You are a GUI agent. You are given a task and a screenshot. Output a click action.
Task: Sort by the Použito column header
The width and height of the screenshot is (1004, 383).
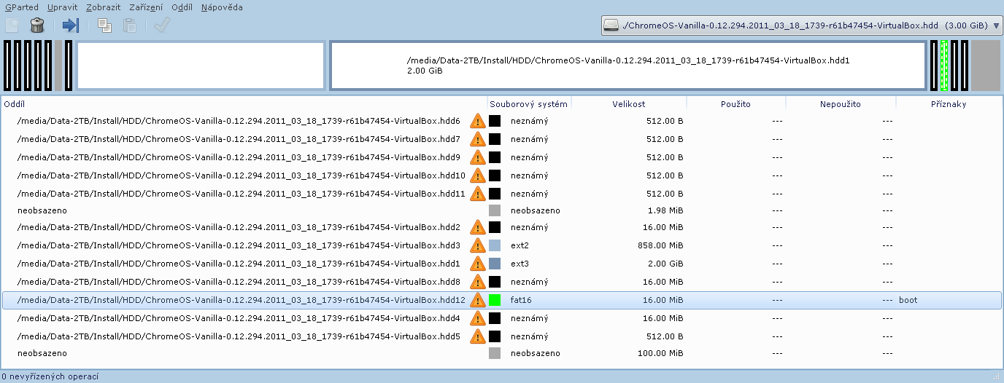pos(735,104)
